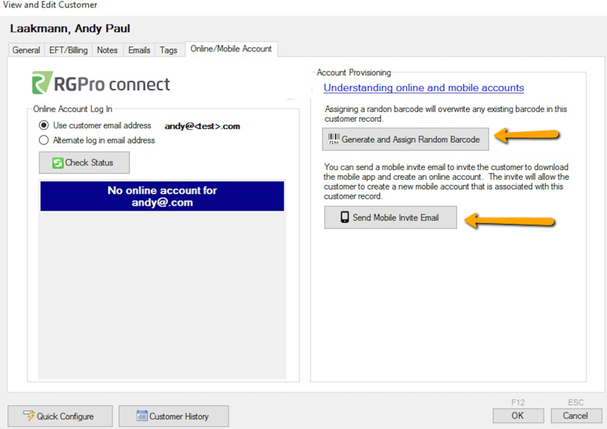Click the F12 shortcut label above OK
This screenshot has height=429, width=607.
(518, 402)
